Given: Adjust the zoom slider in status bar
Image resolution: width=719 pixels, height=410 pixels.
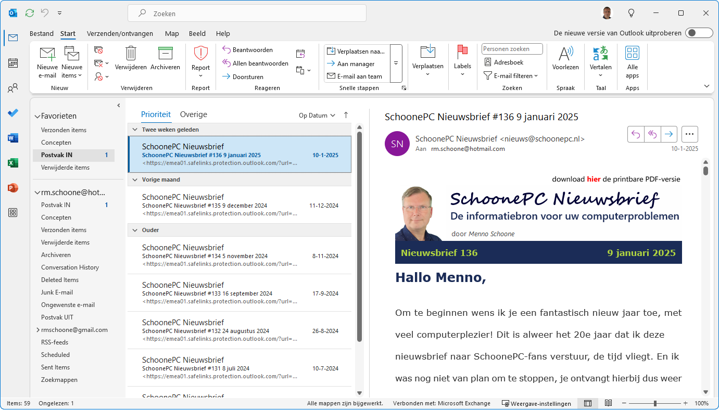Looking at the screenshot, I should pos(655,403).
